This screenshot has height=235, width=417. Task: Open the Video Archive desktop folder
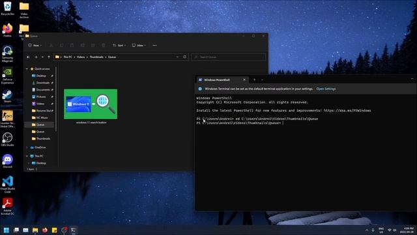pyautogui.click(x=24, y=10)
